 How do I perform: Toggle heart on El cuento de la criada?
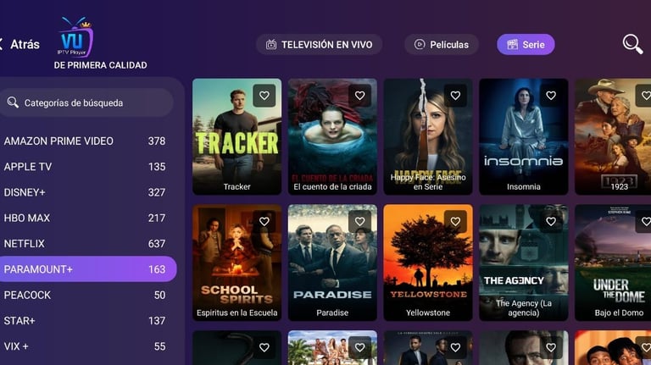tap(359, 96)
